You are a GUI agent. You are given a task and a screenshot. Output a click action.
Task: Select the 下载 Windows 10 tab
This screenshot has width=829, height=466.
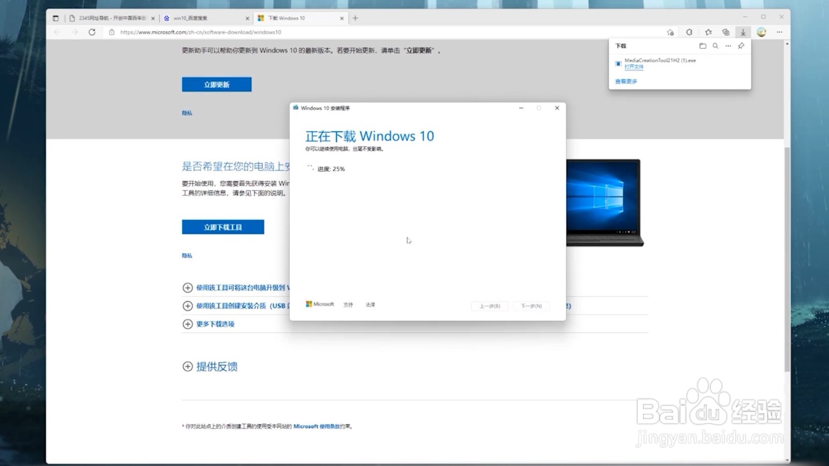(301, 18)
